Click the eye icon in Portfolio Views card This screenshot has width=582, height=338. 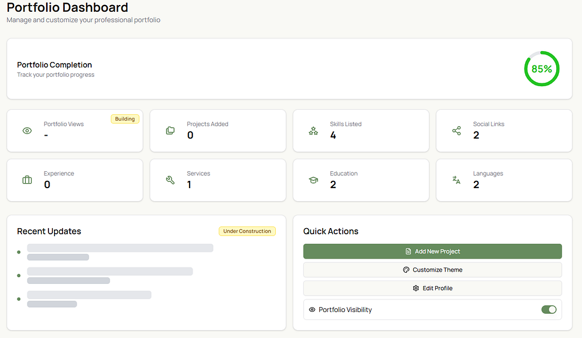click(27, 131)
